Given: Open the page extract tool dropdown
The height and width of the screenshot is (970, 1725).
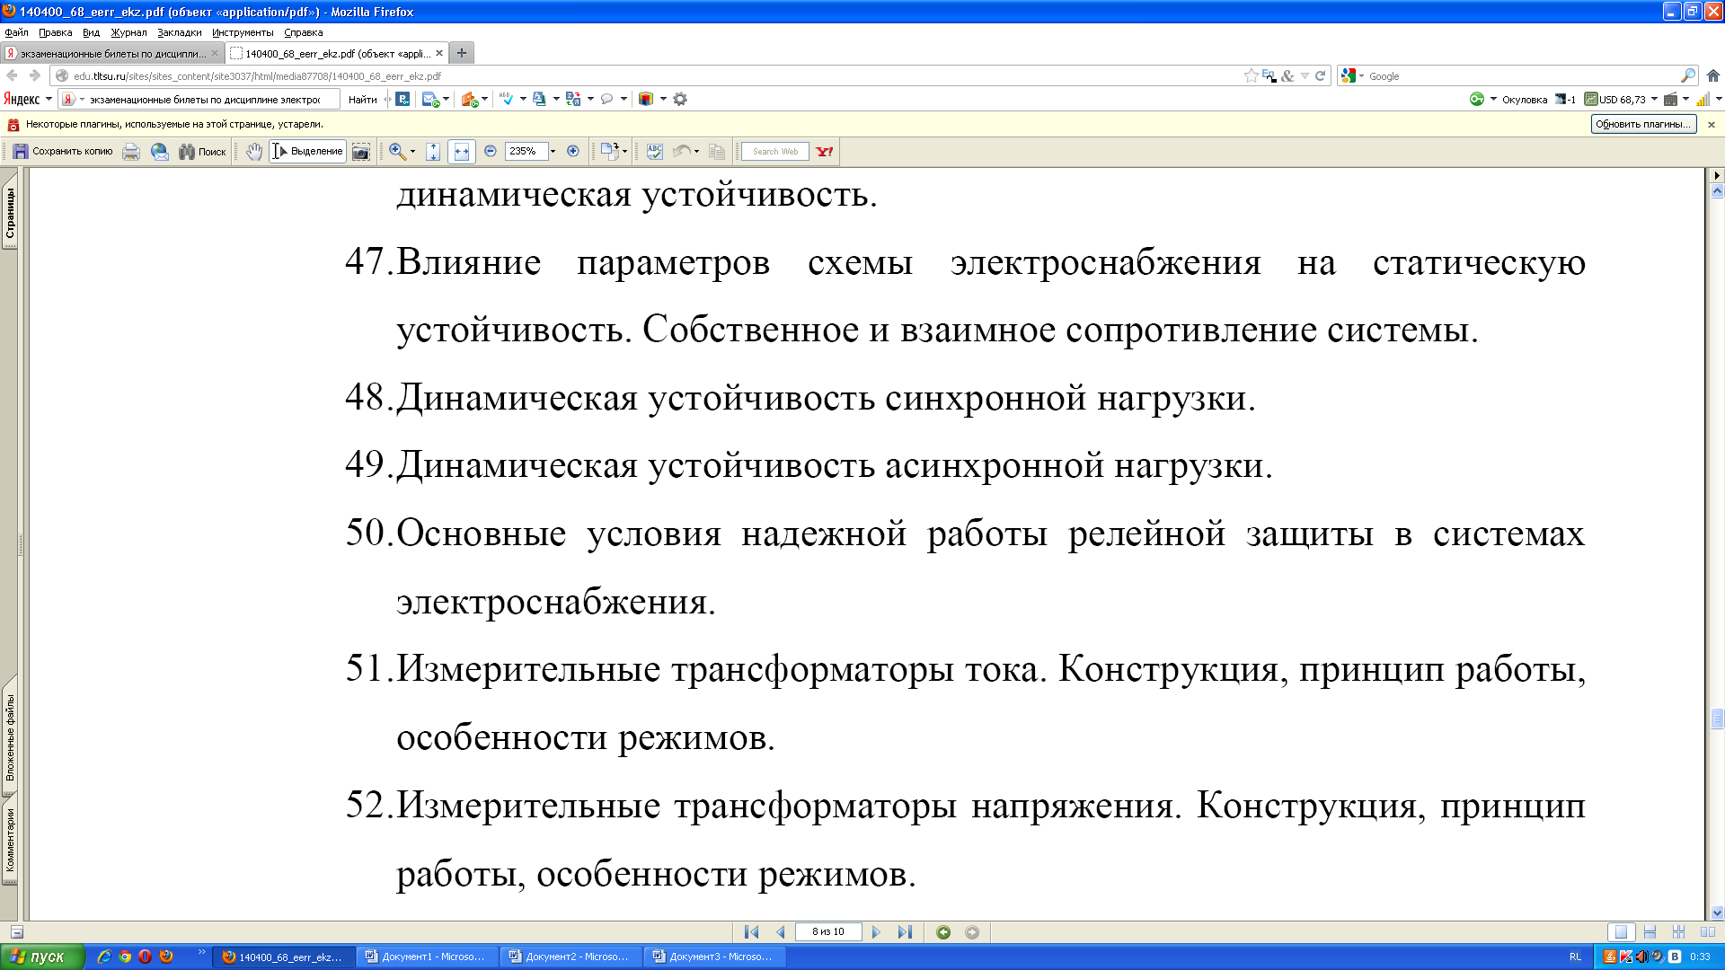Looking at the screenshot, I should click(x=625, y=152).
